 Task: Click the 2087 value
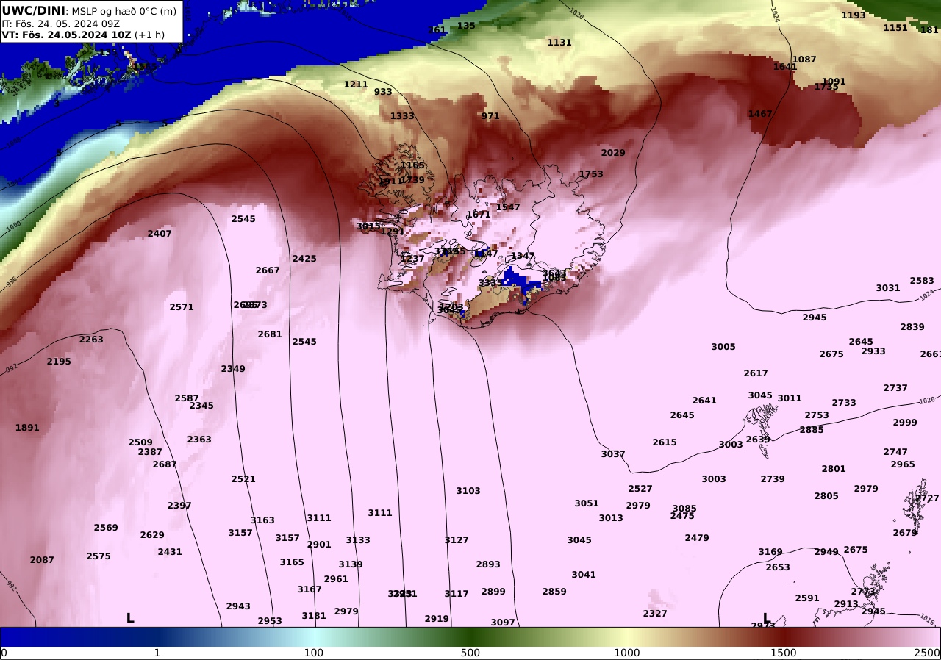pos(42,560)
